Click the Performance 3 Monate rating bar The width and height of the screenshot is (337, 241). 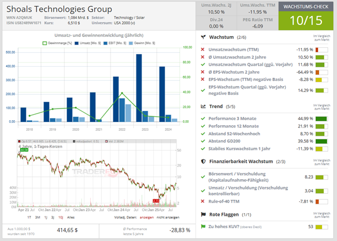(x=322, y=119)
